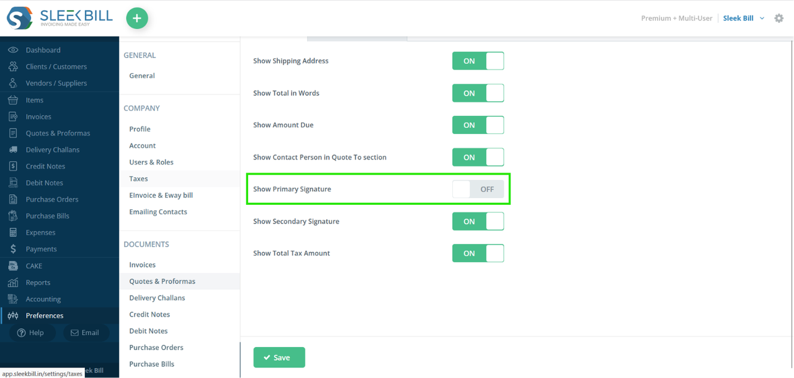This screenshot has width=794, height=378.
Task: Click the Expenses calculator icon
Action: [13, 232]
